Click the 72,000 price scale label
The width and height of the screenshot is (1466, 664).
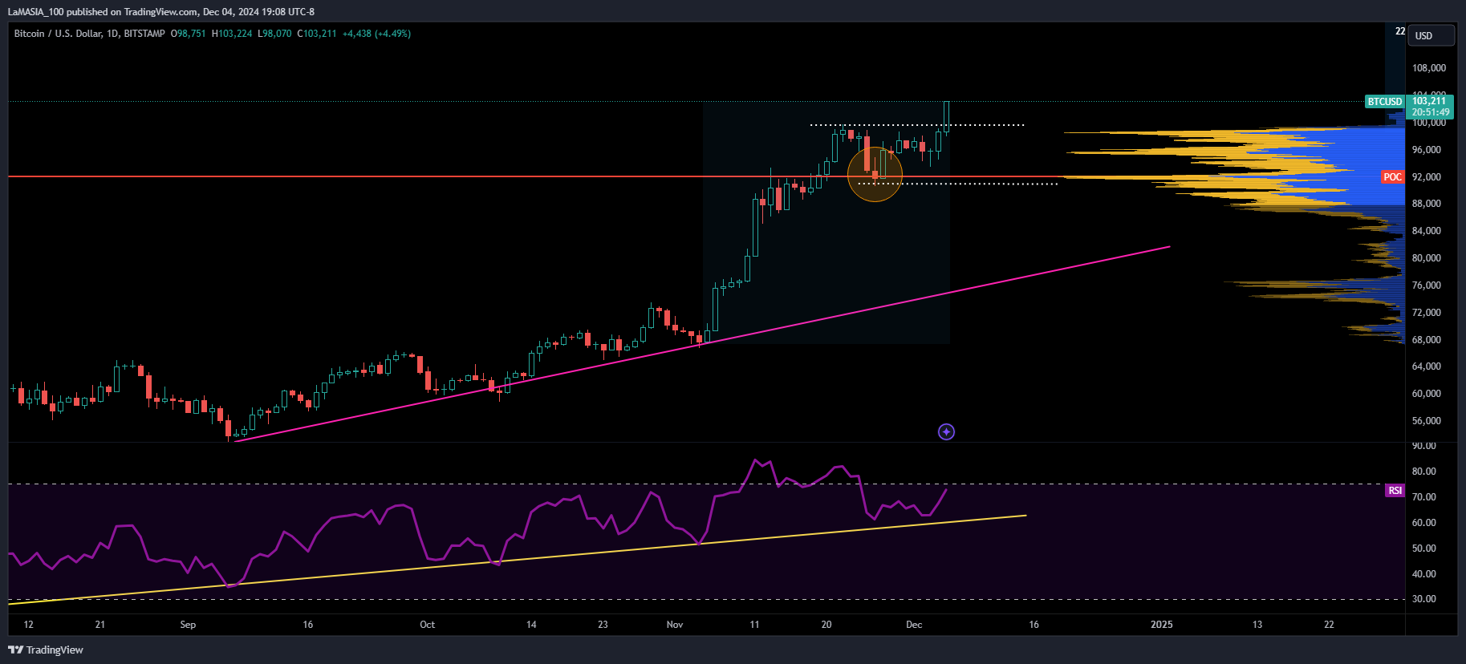(x=1427, y=313)
